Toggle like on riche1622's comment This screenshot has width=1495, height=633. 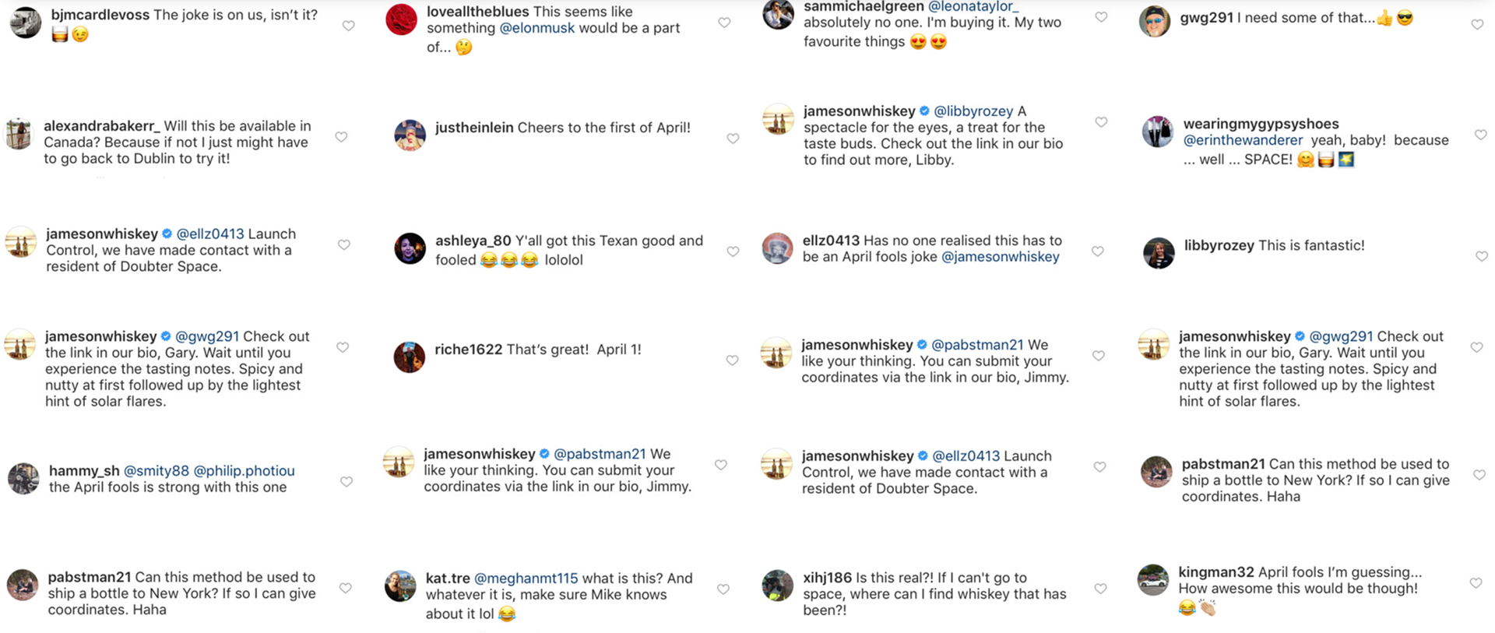coord(732,360)
